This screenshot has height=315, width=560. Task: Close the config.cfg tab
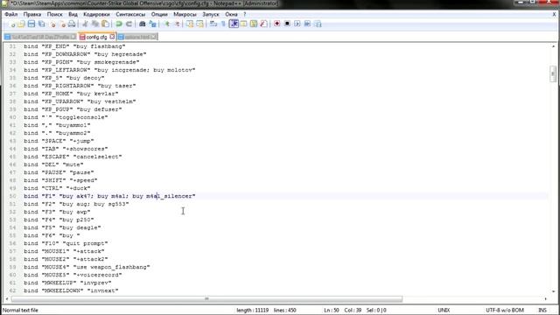112,37
